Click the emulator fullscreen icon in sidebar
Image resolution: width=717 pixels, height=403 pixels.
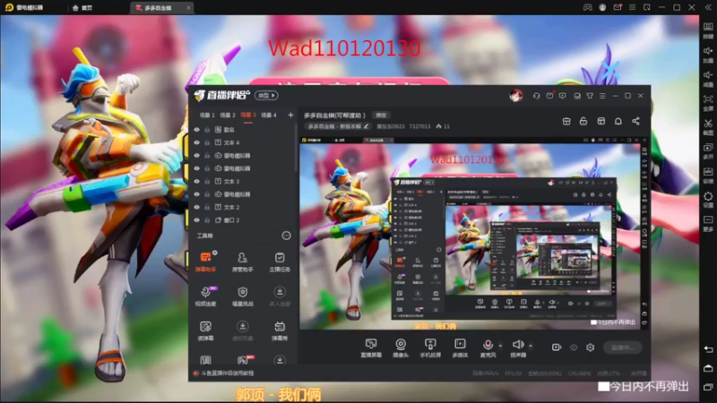click(708, 99)
